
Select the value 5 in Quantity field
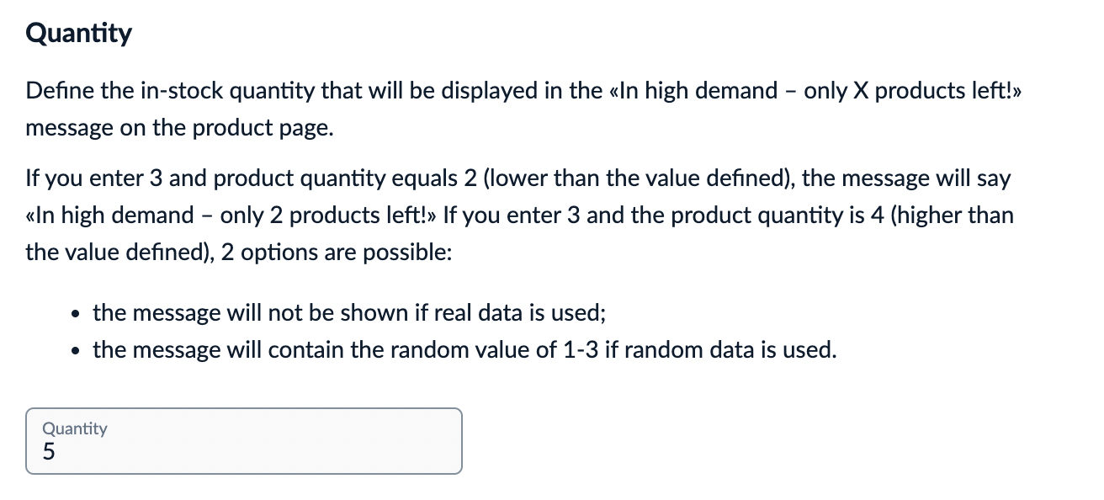click(x=49, y=453)
